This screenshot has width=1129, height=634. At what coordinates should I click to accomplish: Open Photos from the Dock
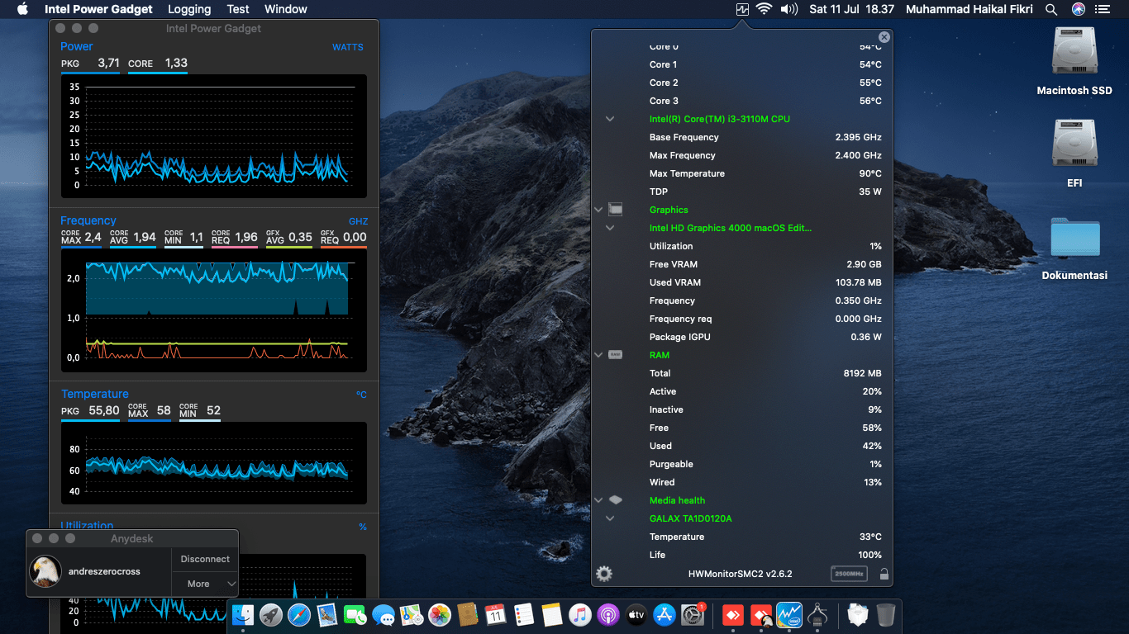coord(440,614)
